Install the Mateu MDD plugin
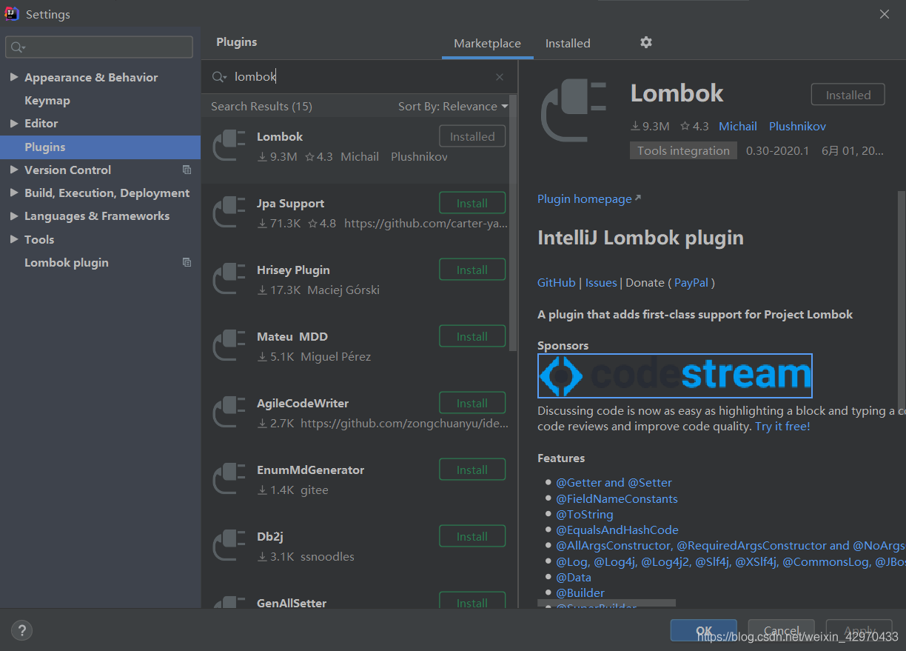This screenshot has width=906, height=651. 472,337
